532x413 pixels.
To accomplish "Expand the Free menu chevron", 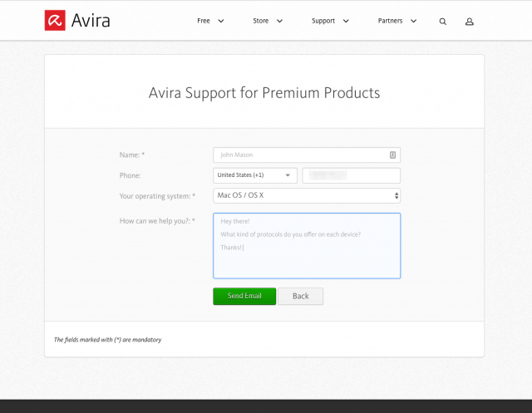I will pyautogui.click(x=221, y=21).
